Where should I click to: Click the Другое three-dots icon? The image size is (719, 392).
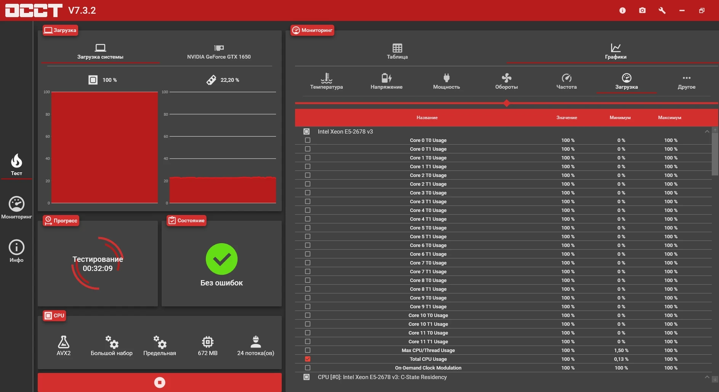[687, 78]
